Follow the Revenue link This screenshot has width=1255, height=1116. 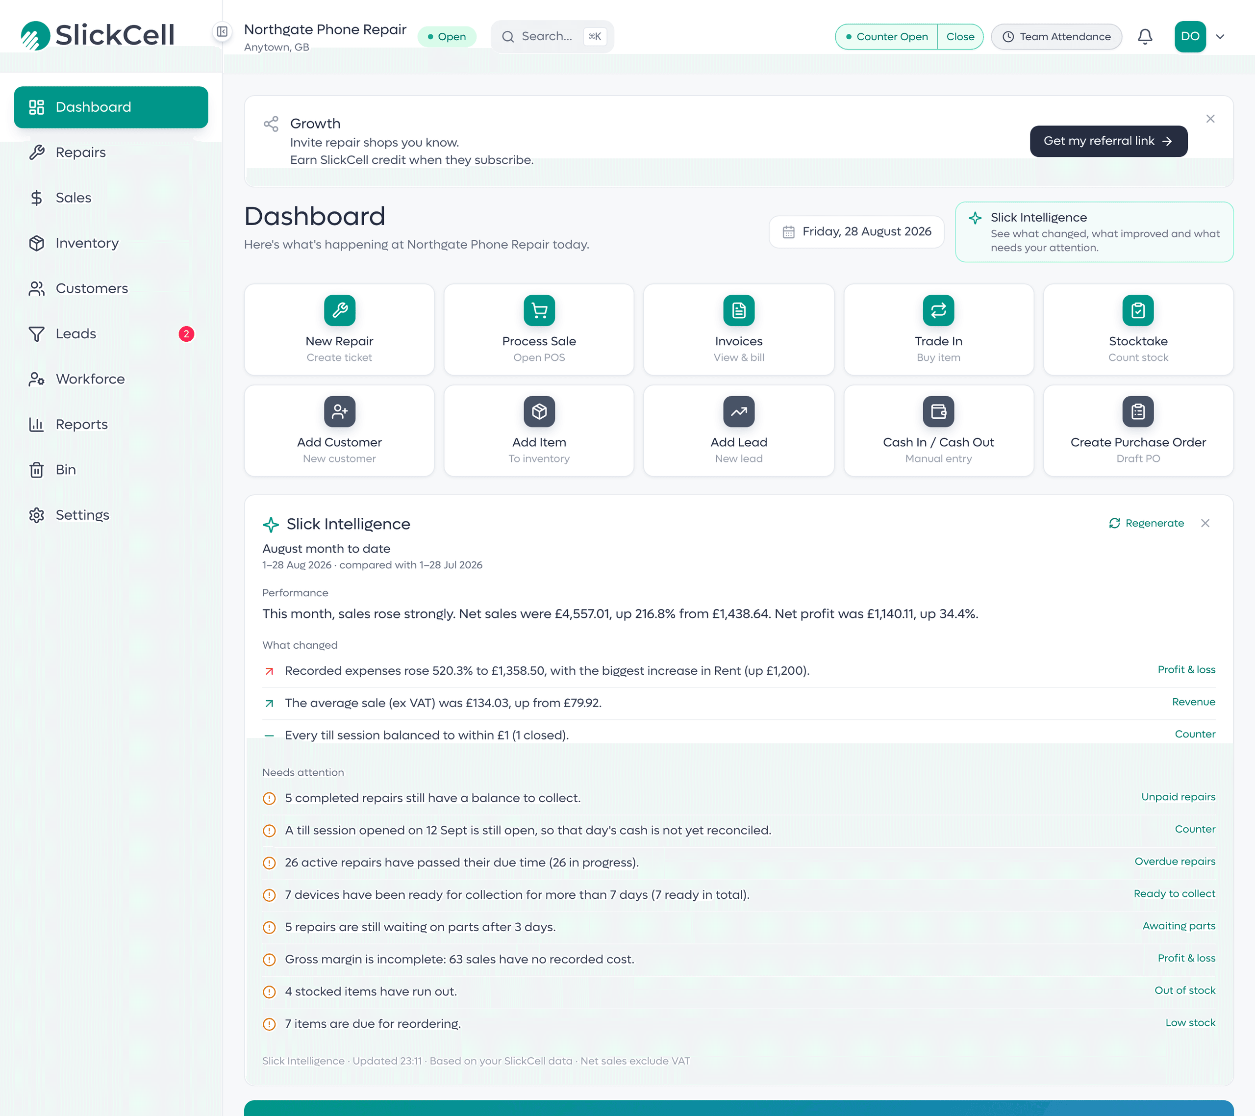(1194, 701)
